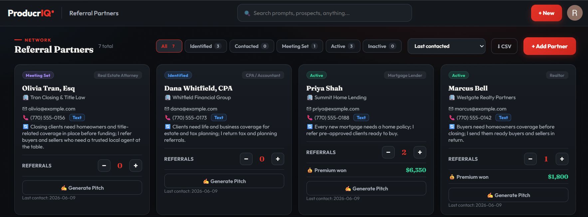Click phone icon on Olivia Tran card
Screen dimensions: 588x217
(x=25, y=117)
